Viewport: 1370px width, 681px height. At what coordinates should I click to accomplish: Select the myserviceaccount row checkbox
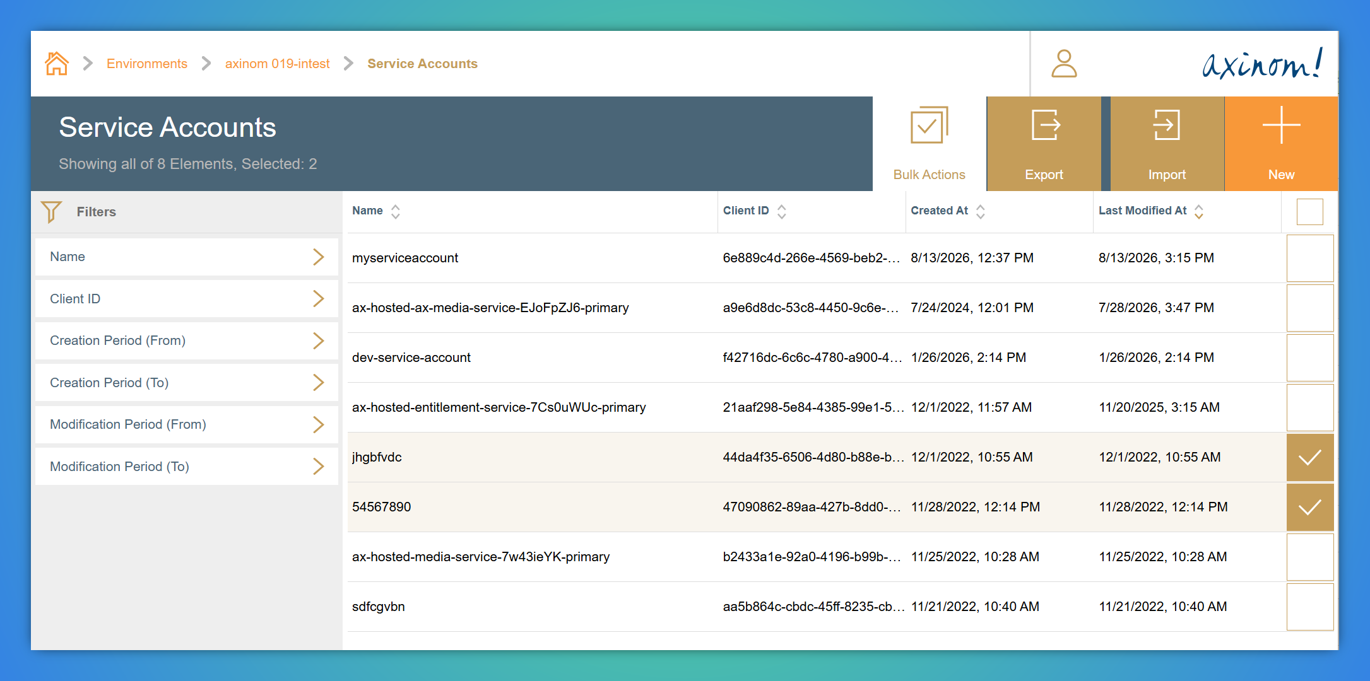(x=1310, y=258)
